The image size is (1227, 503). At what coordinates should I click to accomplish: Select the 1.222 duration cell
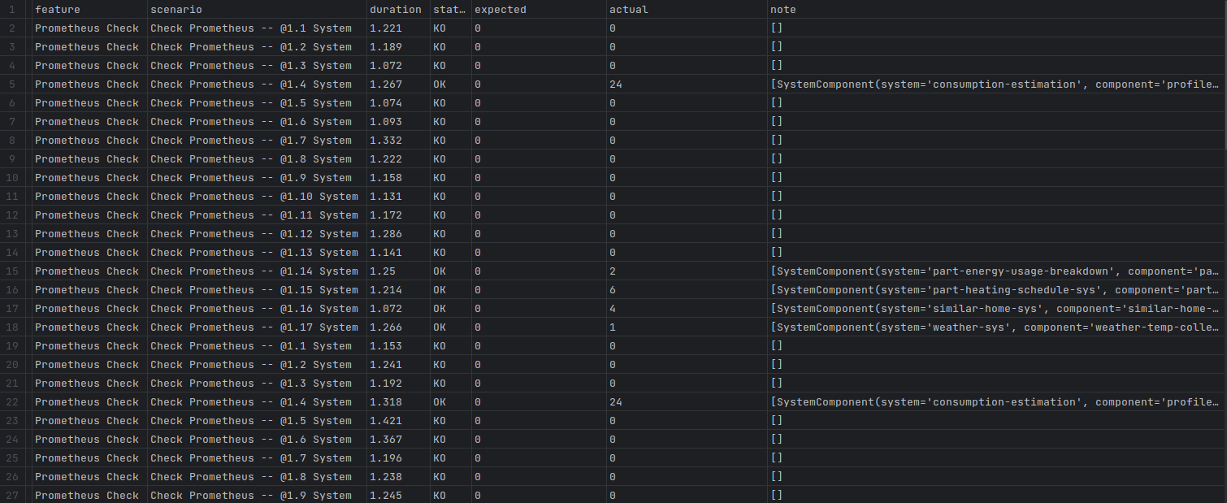pos(385,159)
